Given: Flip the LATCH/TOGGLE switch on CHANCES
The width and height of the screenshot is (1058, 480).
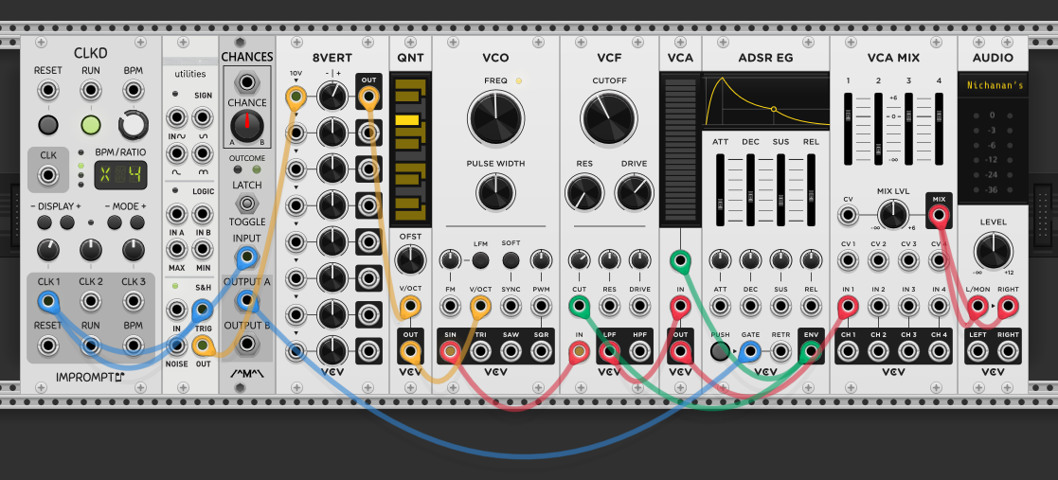Looking at the screenshot, I should tap(247, 203).
